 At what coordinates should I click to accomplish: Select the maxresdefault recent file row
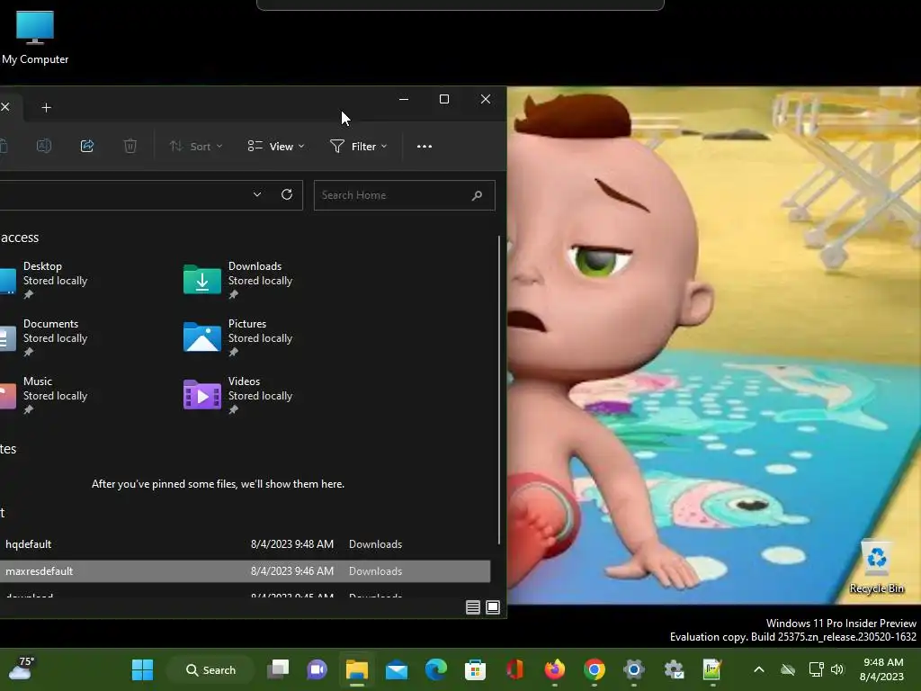point(245,571)
